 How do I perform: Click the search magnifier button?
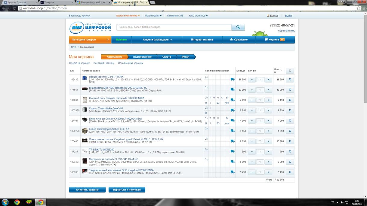coord(238,27)
